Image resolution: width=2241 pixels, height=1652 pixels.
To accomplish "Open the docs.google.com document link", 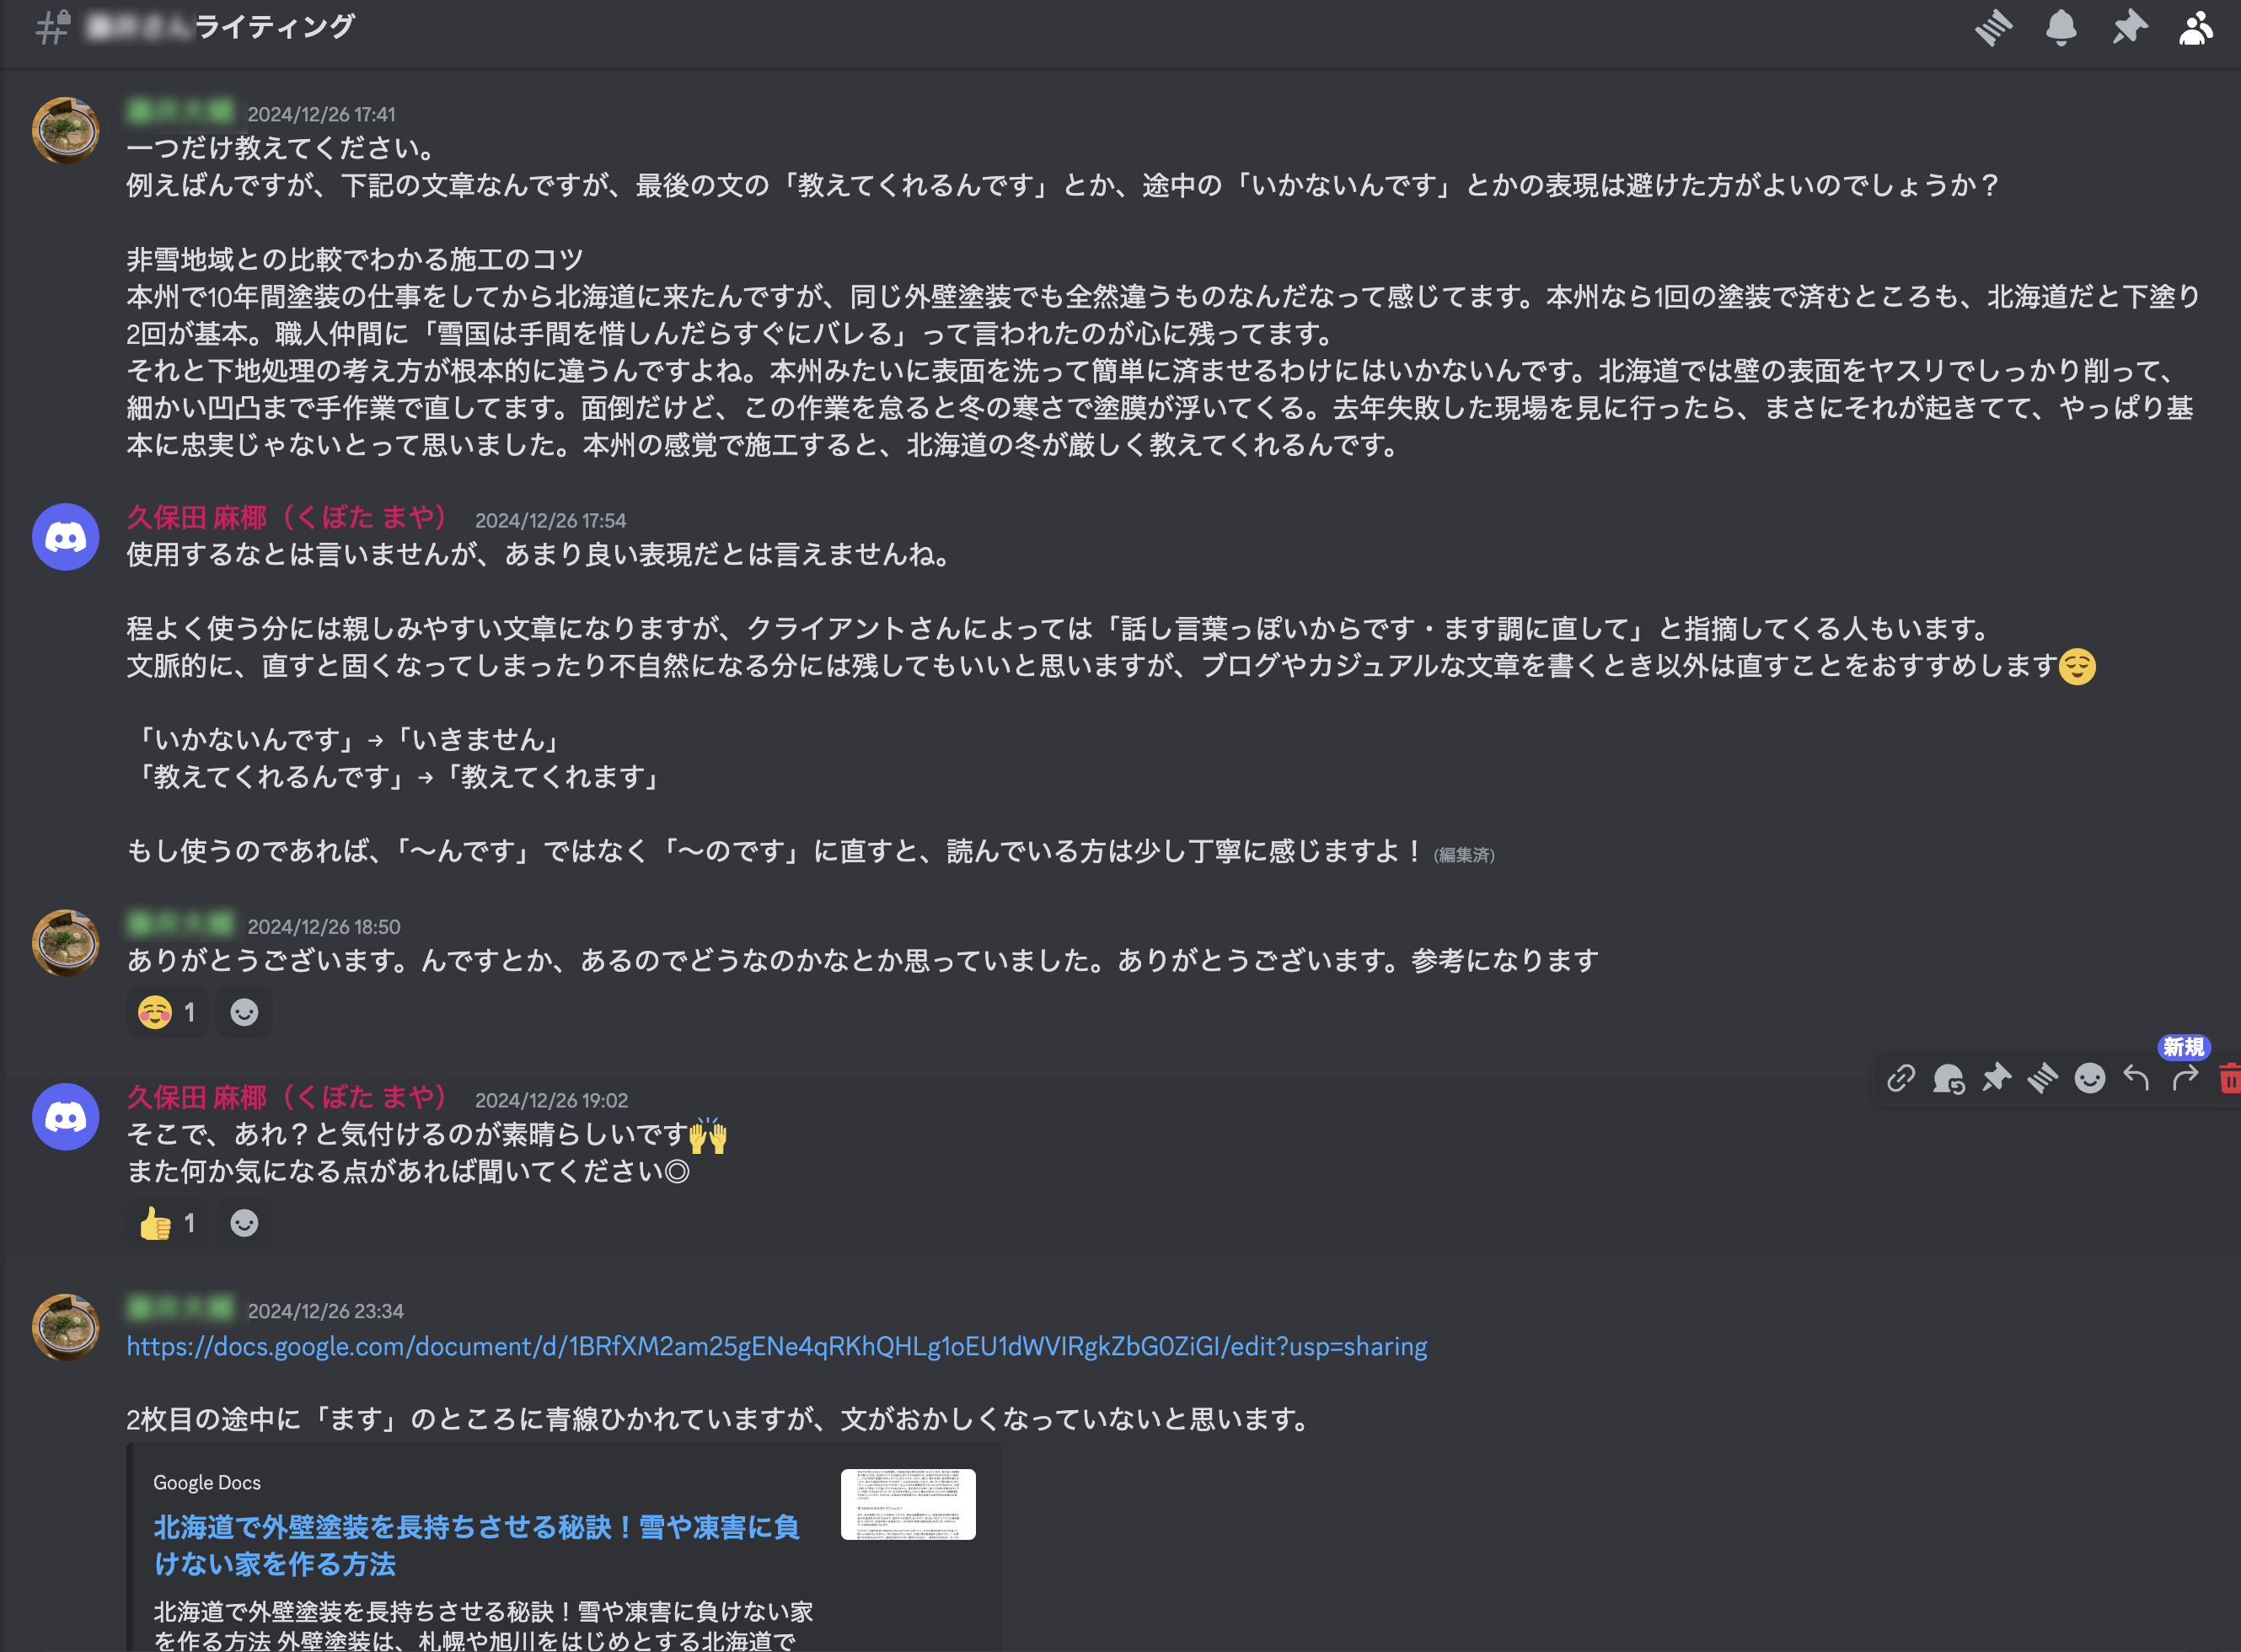I will [777, 1346].
